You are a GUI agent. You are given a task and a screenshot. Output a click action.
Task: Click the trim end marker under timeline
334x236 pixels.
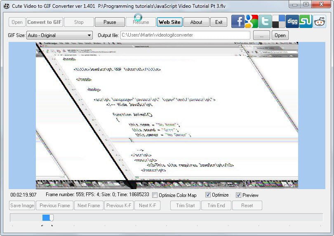click(x=52, y=225)
